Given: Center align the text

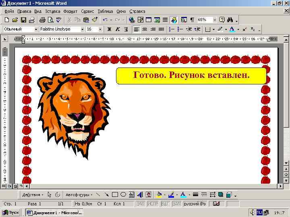Looking at the screenshot, I should point(145,29).
